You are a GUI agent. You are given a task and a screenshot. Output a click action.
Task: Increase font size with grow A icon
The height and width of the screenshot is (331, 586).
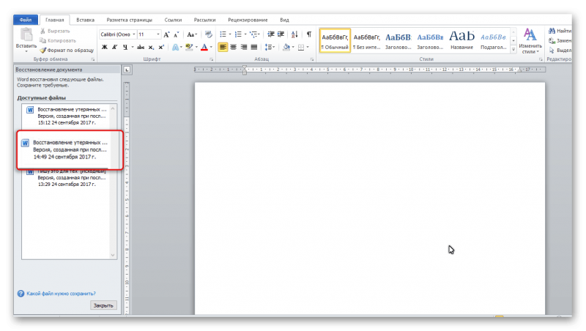click(x=167, y=34)
